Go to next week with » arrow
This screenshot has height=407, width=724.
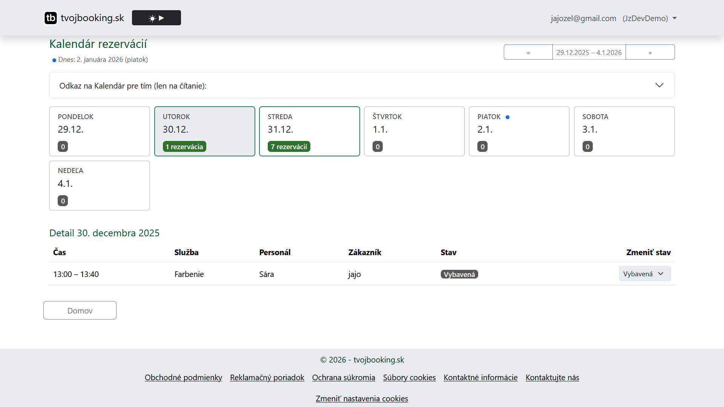click(x=650, y=52)
